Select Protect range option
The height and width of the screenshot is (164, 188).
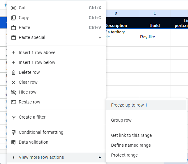(124, 155)
